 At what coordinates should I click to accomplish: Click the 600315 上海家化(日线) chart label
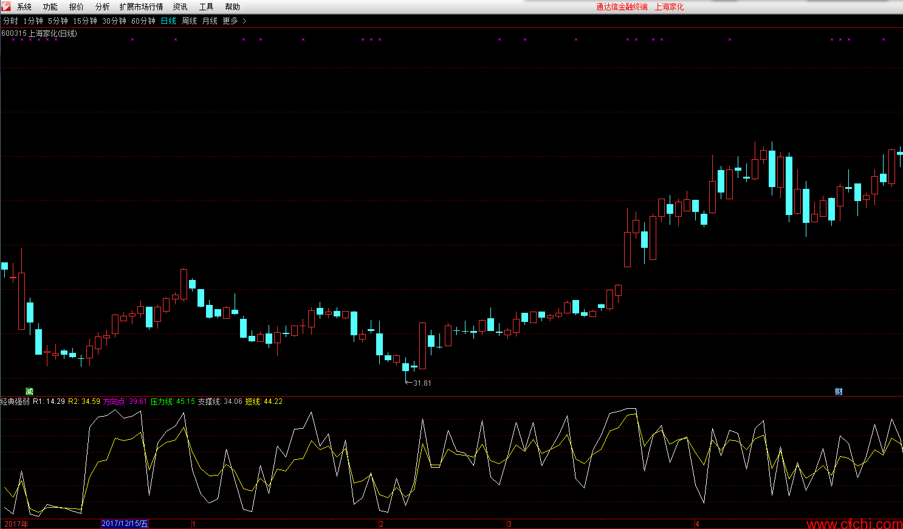point(39,33)
